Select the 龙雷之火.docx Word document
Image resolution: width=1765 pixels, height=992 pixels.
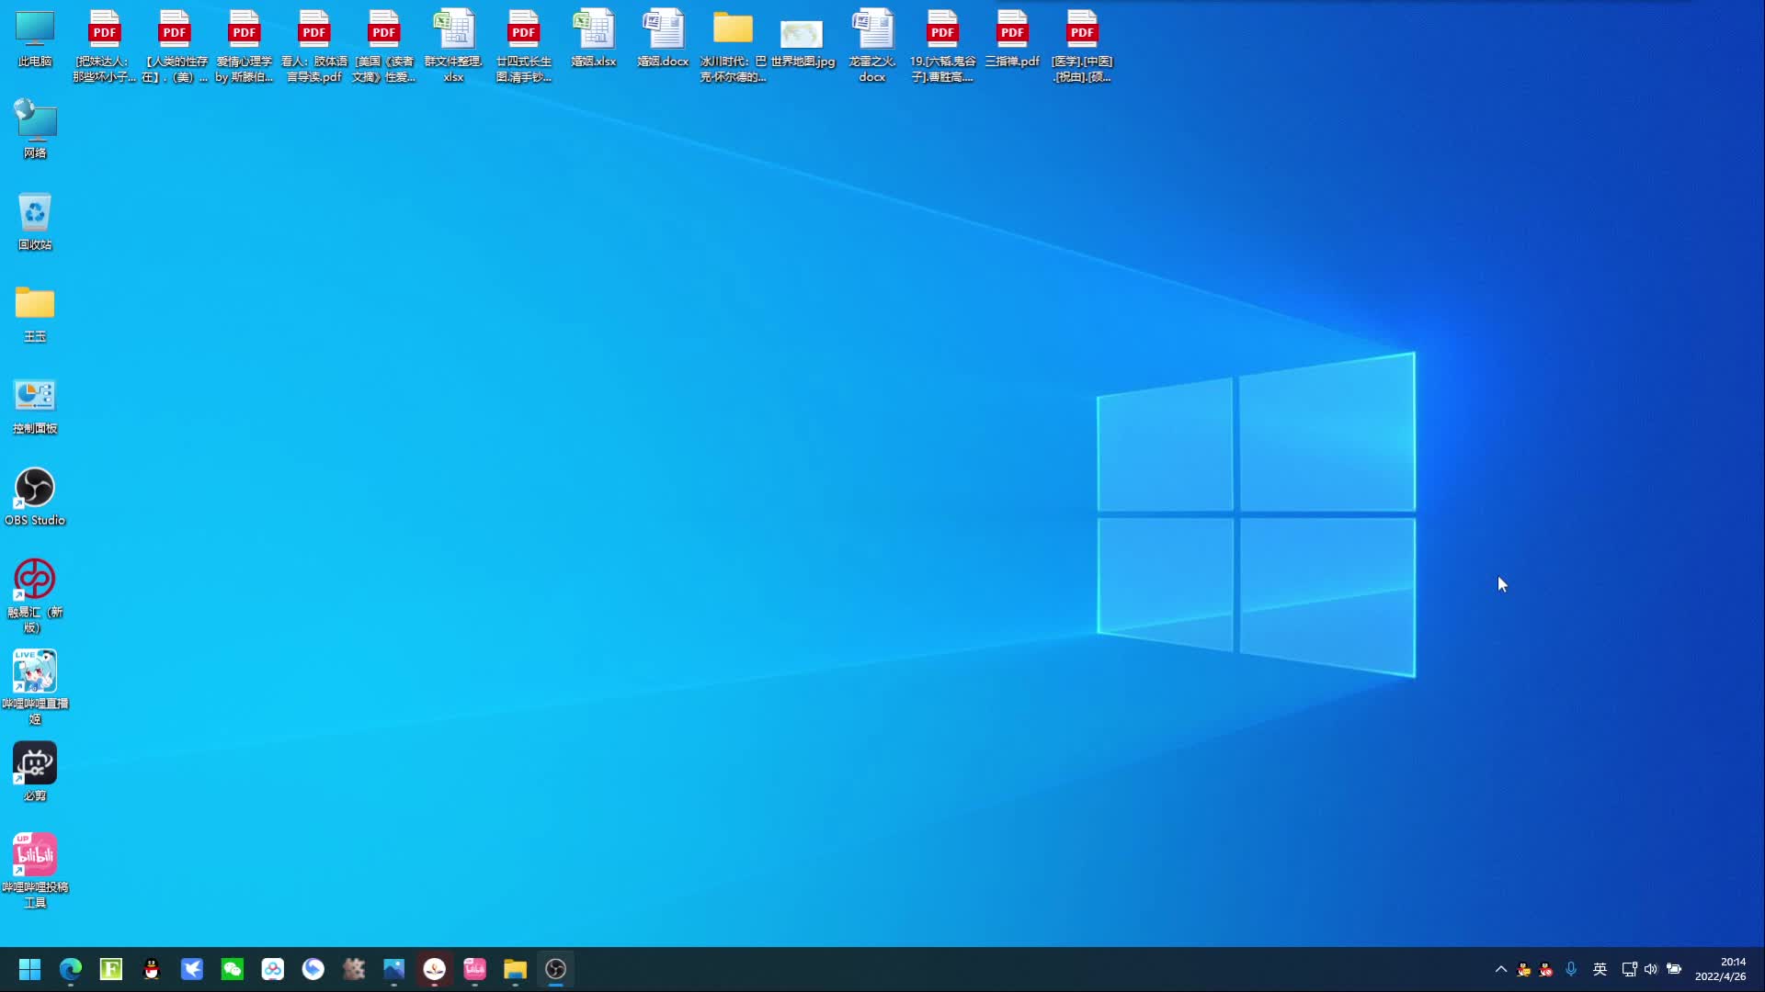[x=872, y=46]
